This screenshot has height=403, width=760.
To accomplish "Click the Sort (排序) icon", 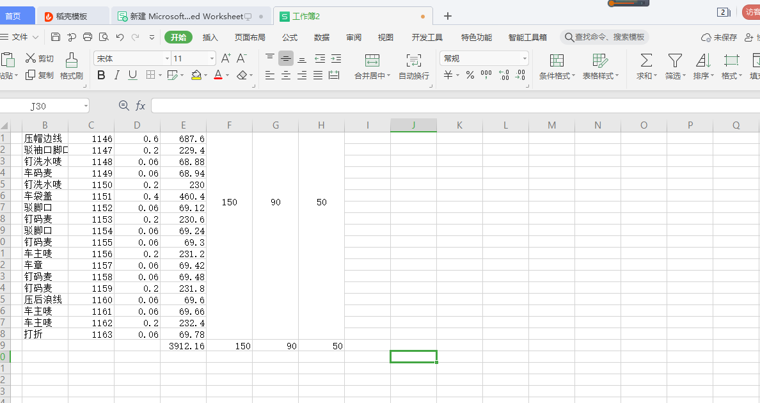I will point(703,61).
